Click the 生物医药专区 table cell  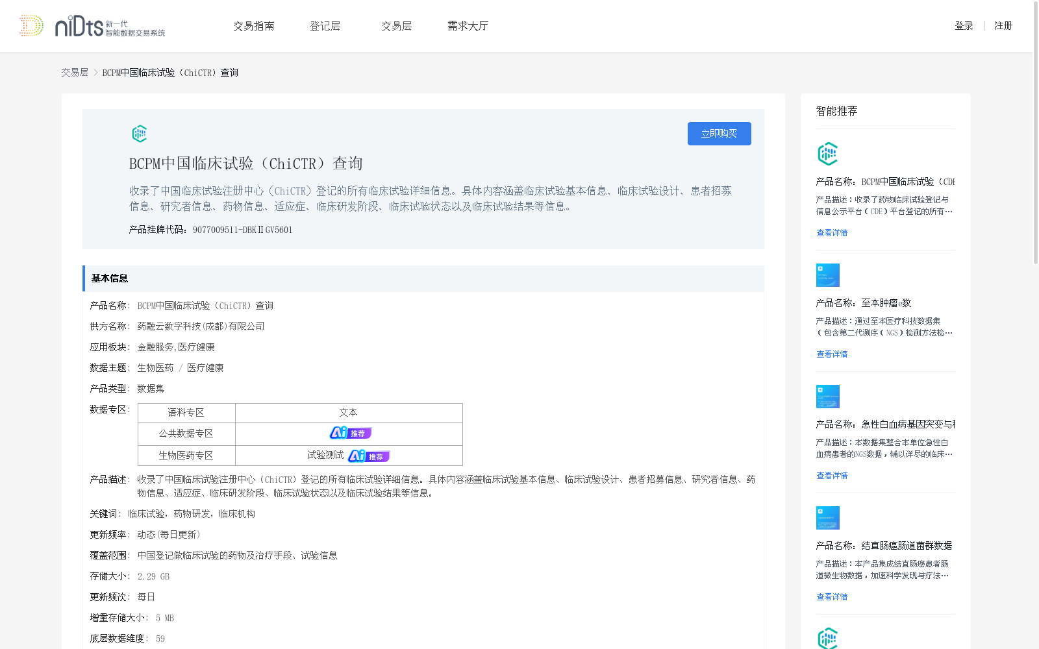point(186,456)
